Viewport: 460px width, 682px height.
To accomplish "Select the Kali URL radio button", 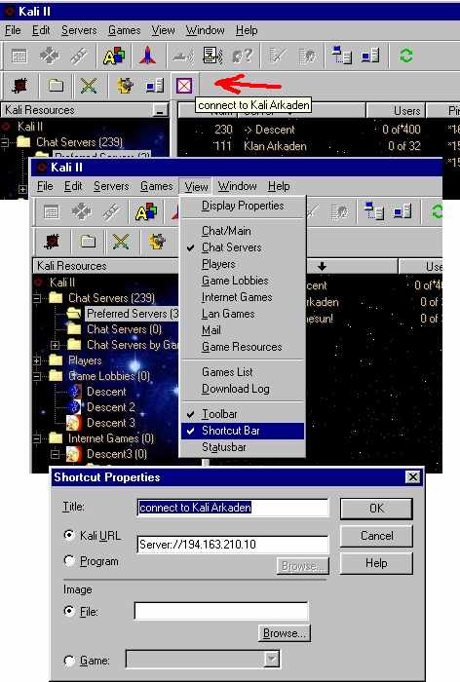I will (x=69, y=535).
